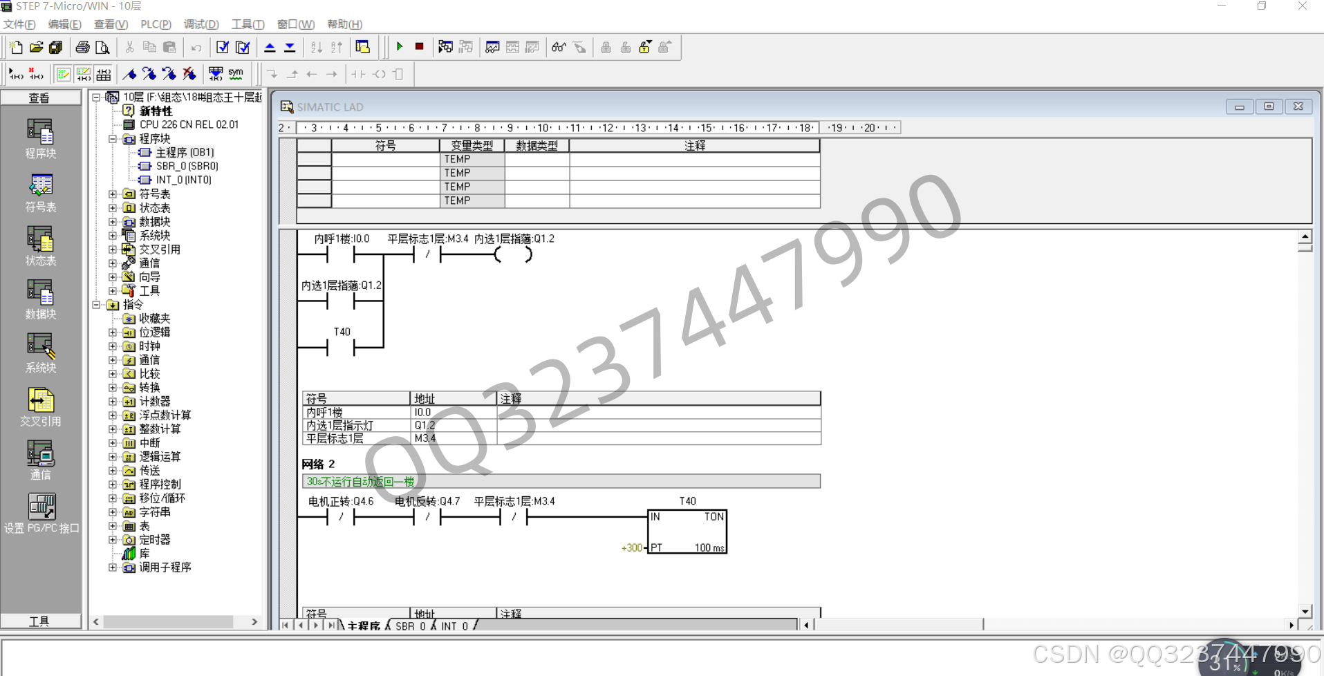Select INT_0 (INT0) in project tree
Screen dimensions: 1324x676
183,180
